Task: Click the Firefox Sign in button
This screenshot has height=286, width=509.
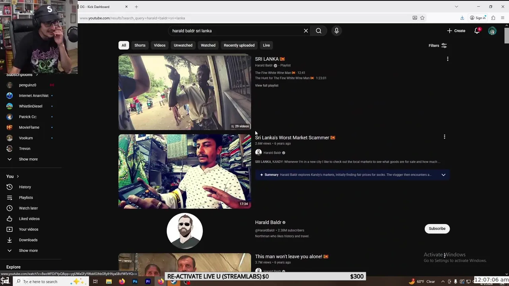Action: (478, 18)
